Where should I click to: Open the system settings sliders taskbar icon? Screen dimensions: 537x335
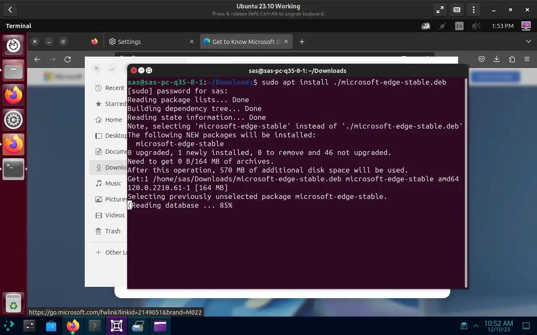pos(29,326)
